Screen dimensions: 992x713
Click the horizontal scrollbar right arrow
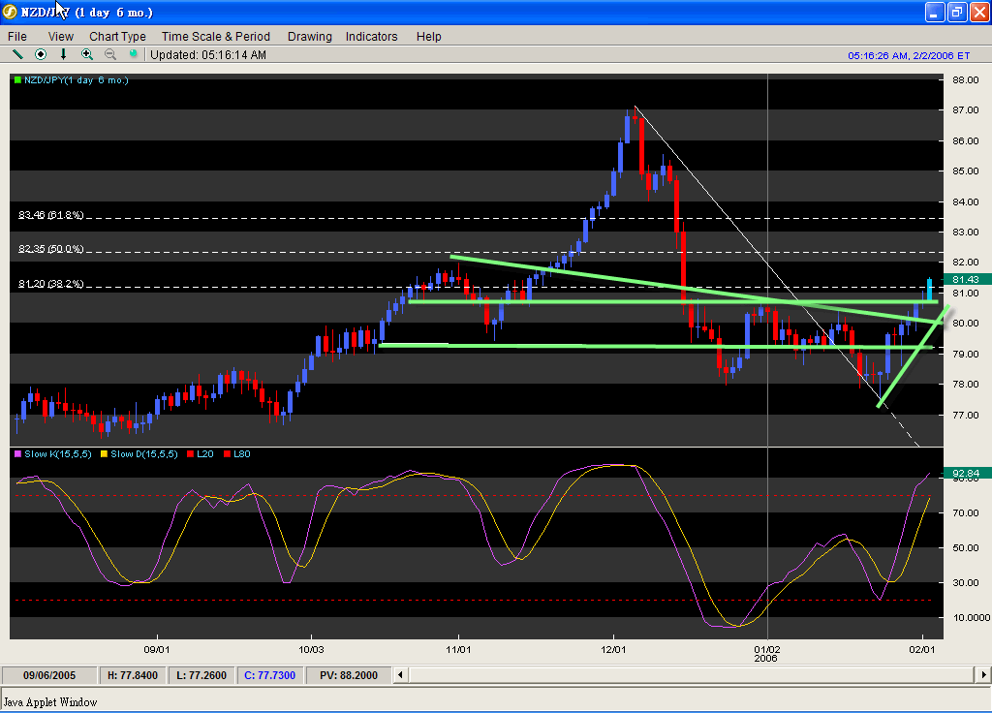tap(983, 675)
